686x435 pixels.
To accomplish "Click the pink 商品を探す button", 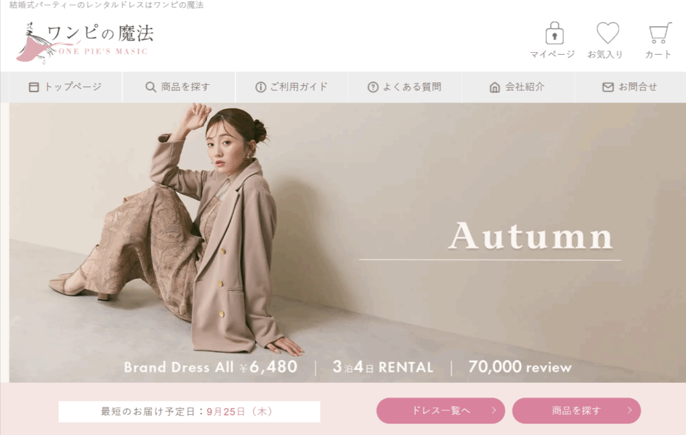I will click(x=576, y=410).
